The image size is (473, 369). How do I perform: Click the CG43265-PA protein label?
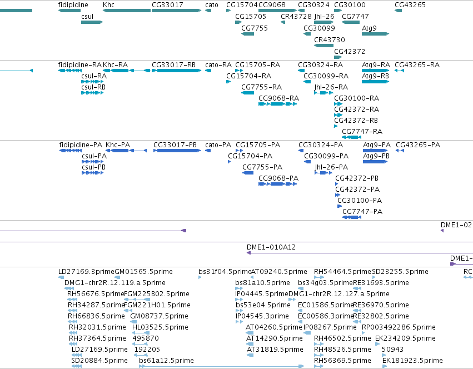[x=418, y=145]
